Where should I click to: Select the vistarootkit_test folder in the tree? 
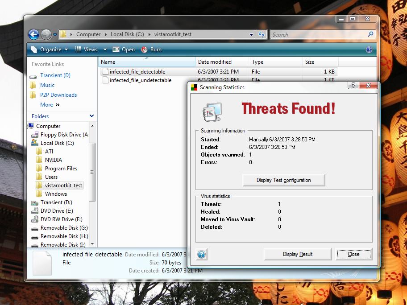63,185
